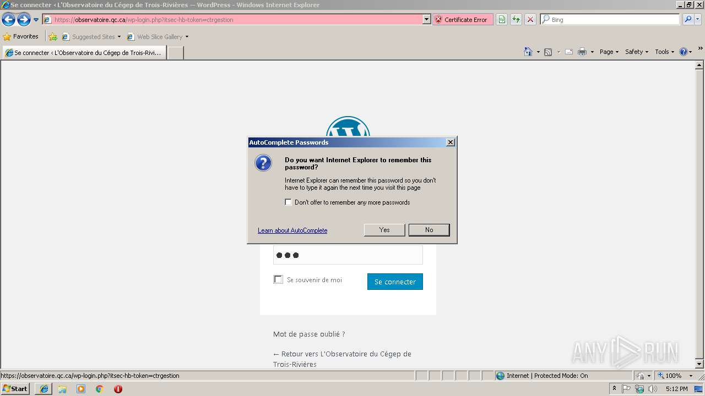Click the zoom magnifier icon in status bar
Screen dimensions: 705x396
point(661,376)
